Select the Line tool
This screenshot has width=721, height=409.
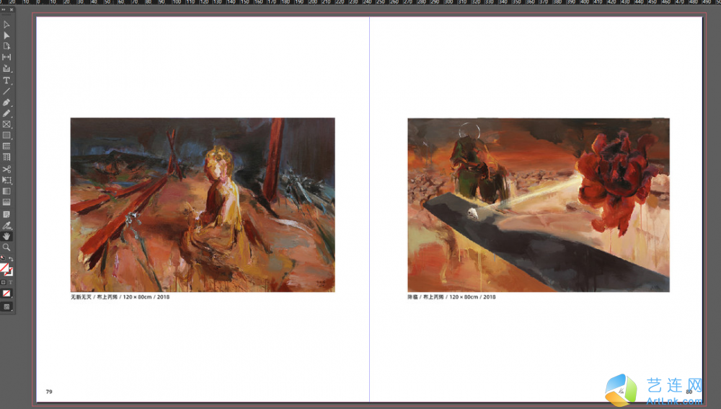6,91
